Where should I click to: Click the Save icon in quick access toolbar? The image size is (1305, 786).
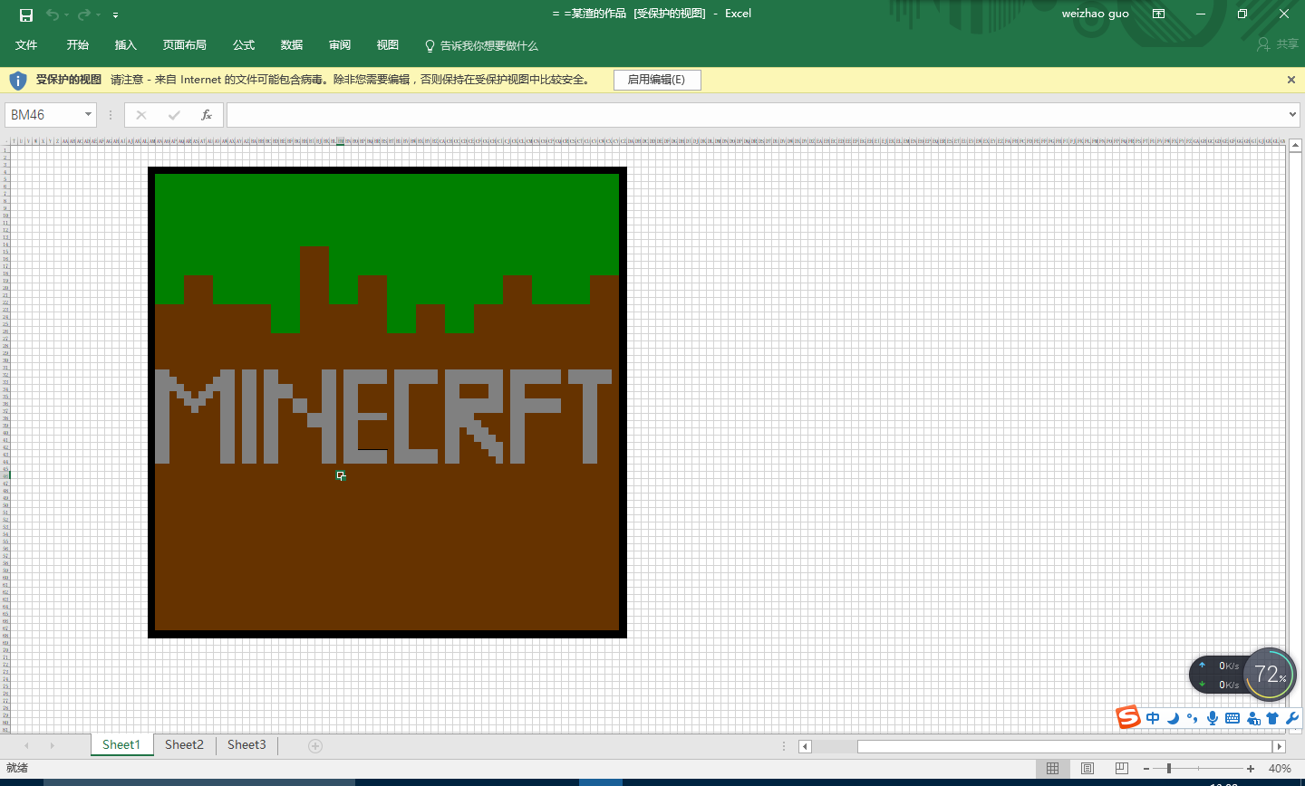(26, 14)
